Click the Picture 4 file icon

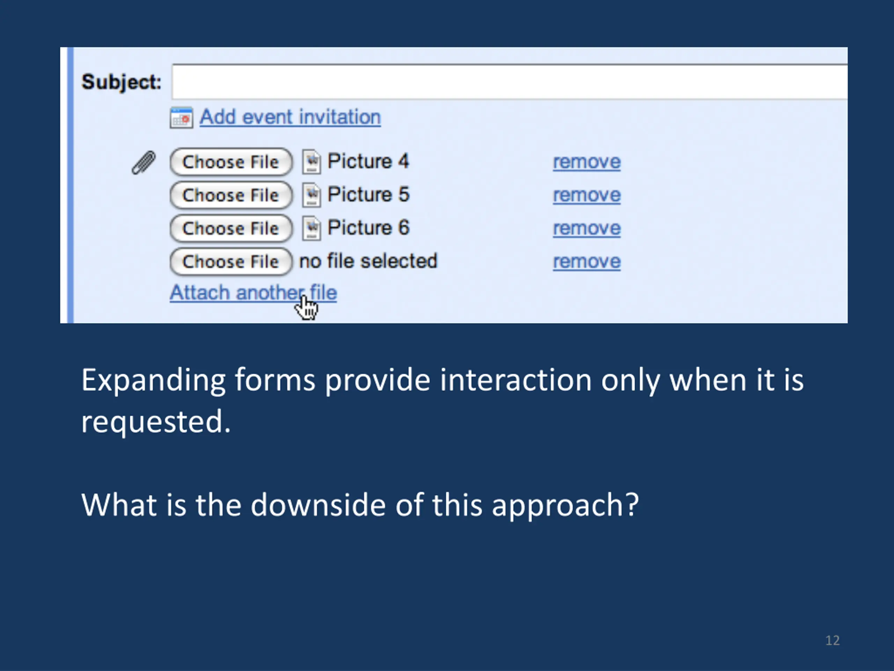pos(312,162)
